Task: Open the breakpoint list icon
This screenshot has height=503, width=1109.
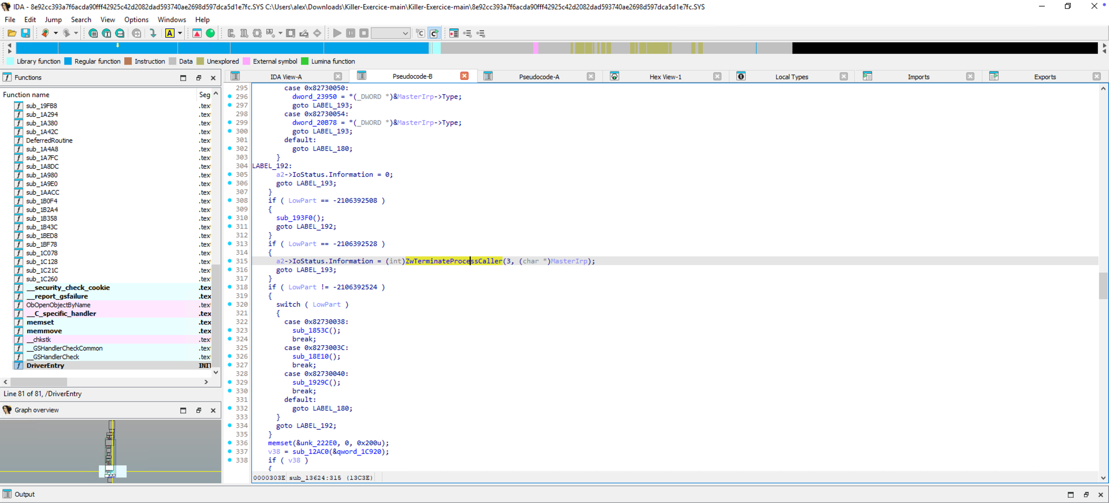Action: [x=454, y=33]
